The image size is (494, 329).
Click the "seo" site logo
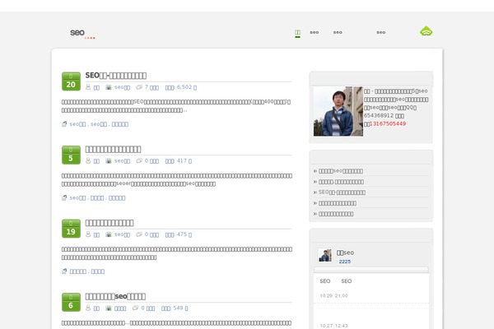click(x=77, y=32)
